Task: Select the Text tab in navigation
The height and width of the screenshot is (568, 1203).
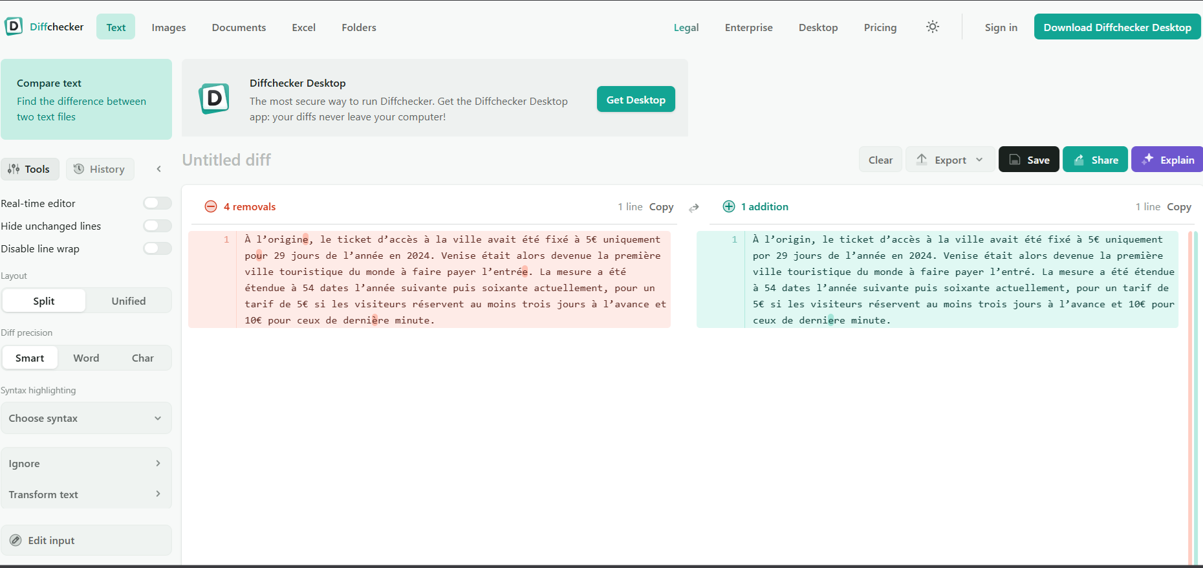Action: pos(116,27)
